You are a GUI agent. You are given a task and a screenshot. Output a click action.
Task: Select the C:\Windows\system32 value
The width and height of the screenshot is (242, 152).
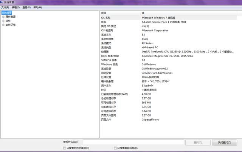coord(155,69)
